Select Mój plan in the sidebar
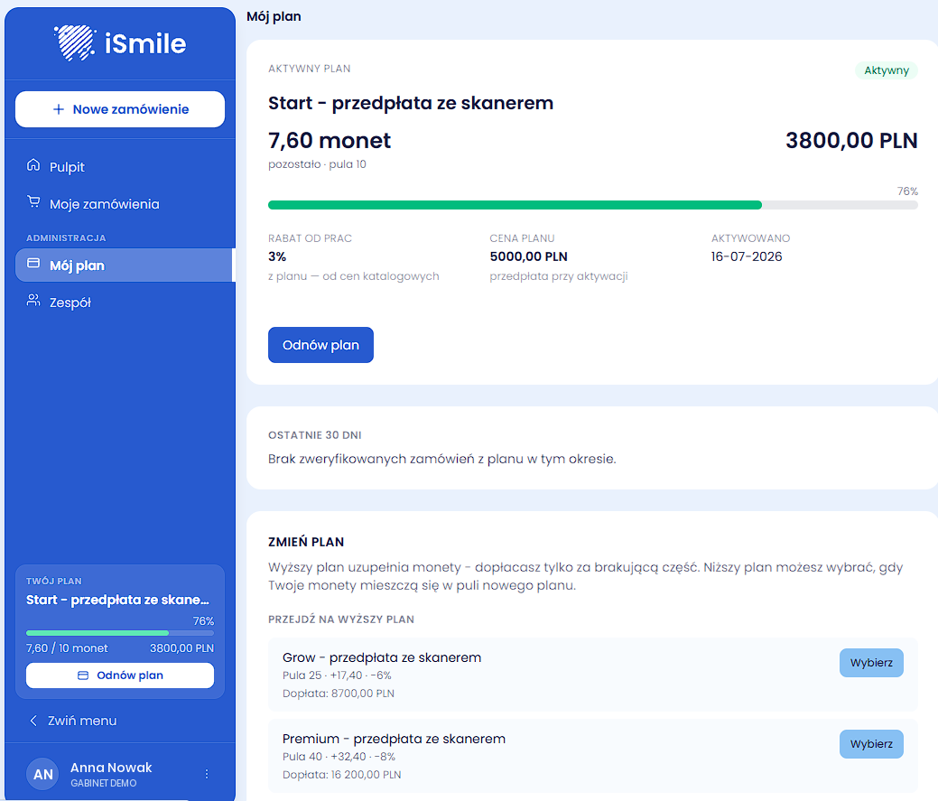Screen dimensions: 938x801 (124, 265)
